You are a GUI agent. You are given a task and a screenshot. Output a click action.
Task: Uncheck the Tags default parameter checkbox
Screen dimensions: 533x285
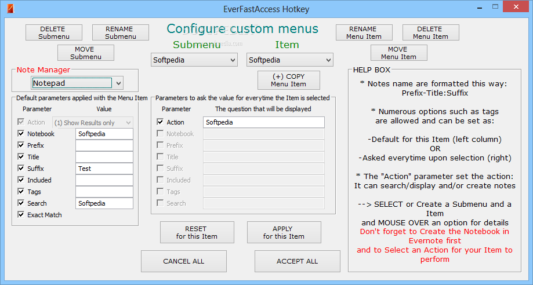click(21, 191)
